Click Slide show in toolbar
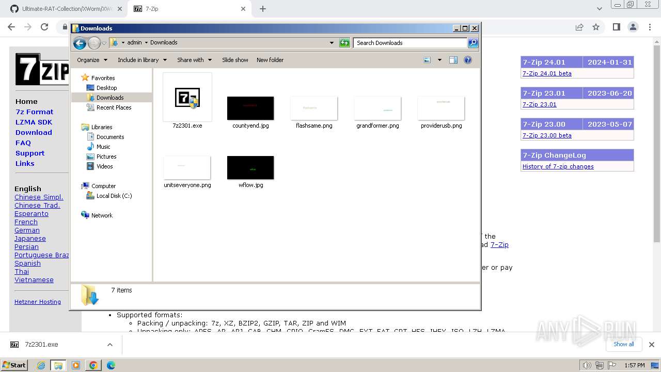Screen dimensions: 661x372 tap(235, 60)
